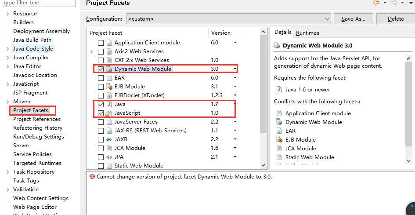The height and width of the screenshot is (215, 415).
Task: Click Details pane scrollbar up arrow
Action: click(x=409, y=58)
